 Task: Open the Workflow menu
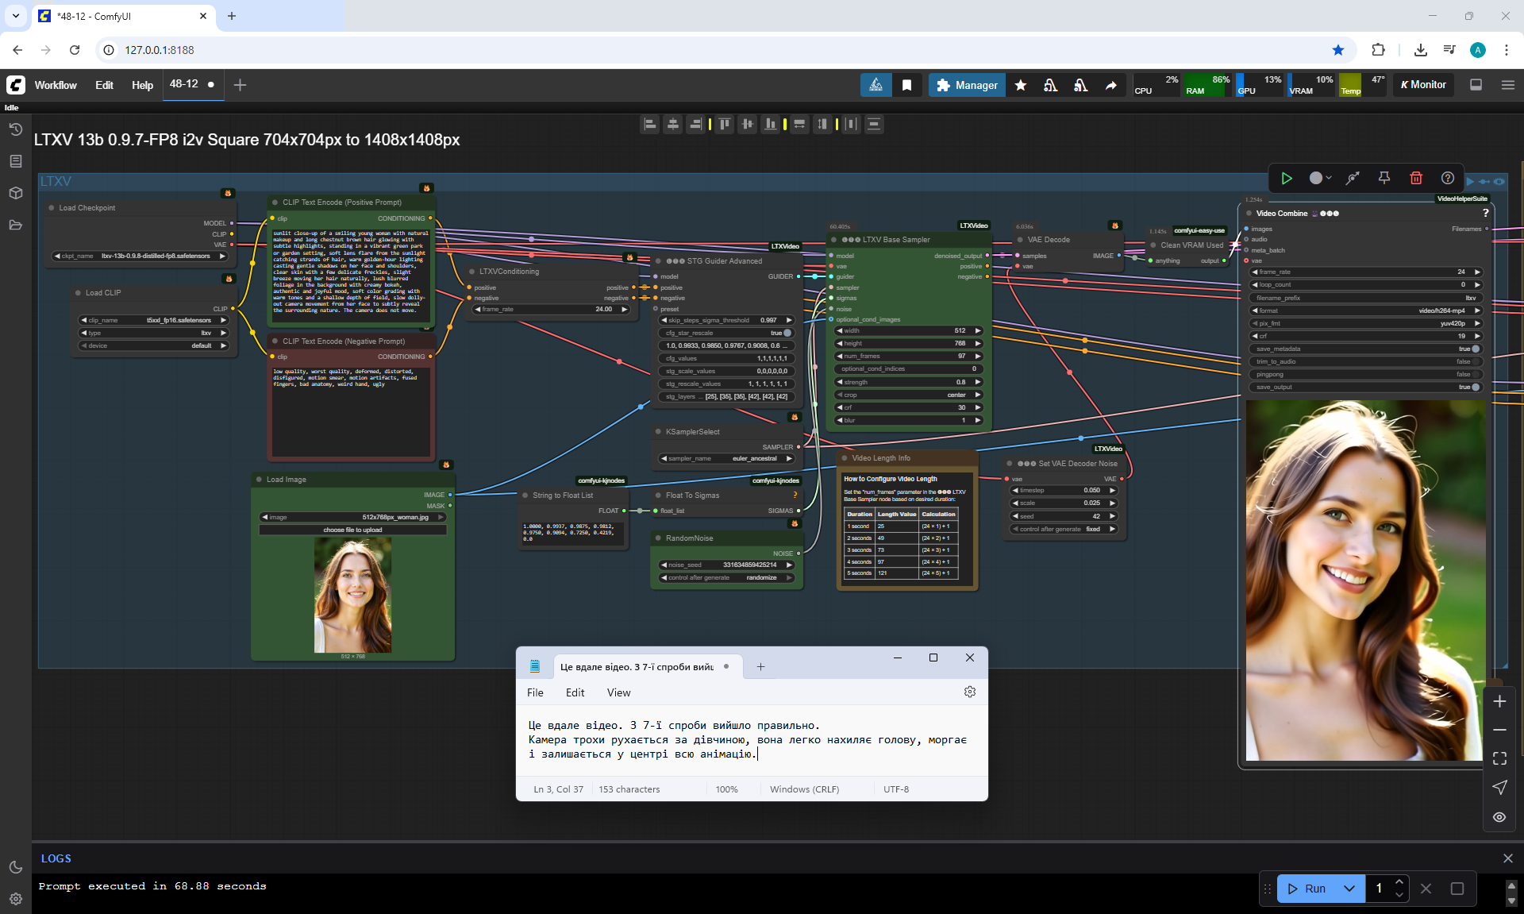coord(56,85)
